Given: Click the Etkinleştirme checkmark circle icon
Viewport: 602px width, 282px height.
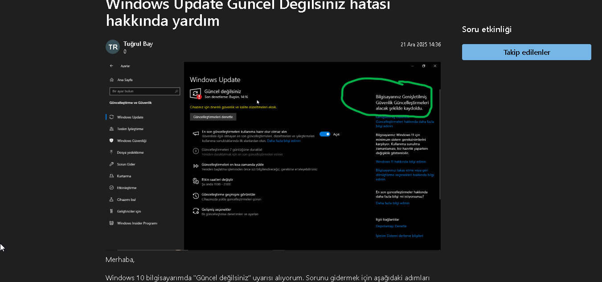Looking at the screenshot, I should coord(111,188).
